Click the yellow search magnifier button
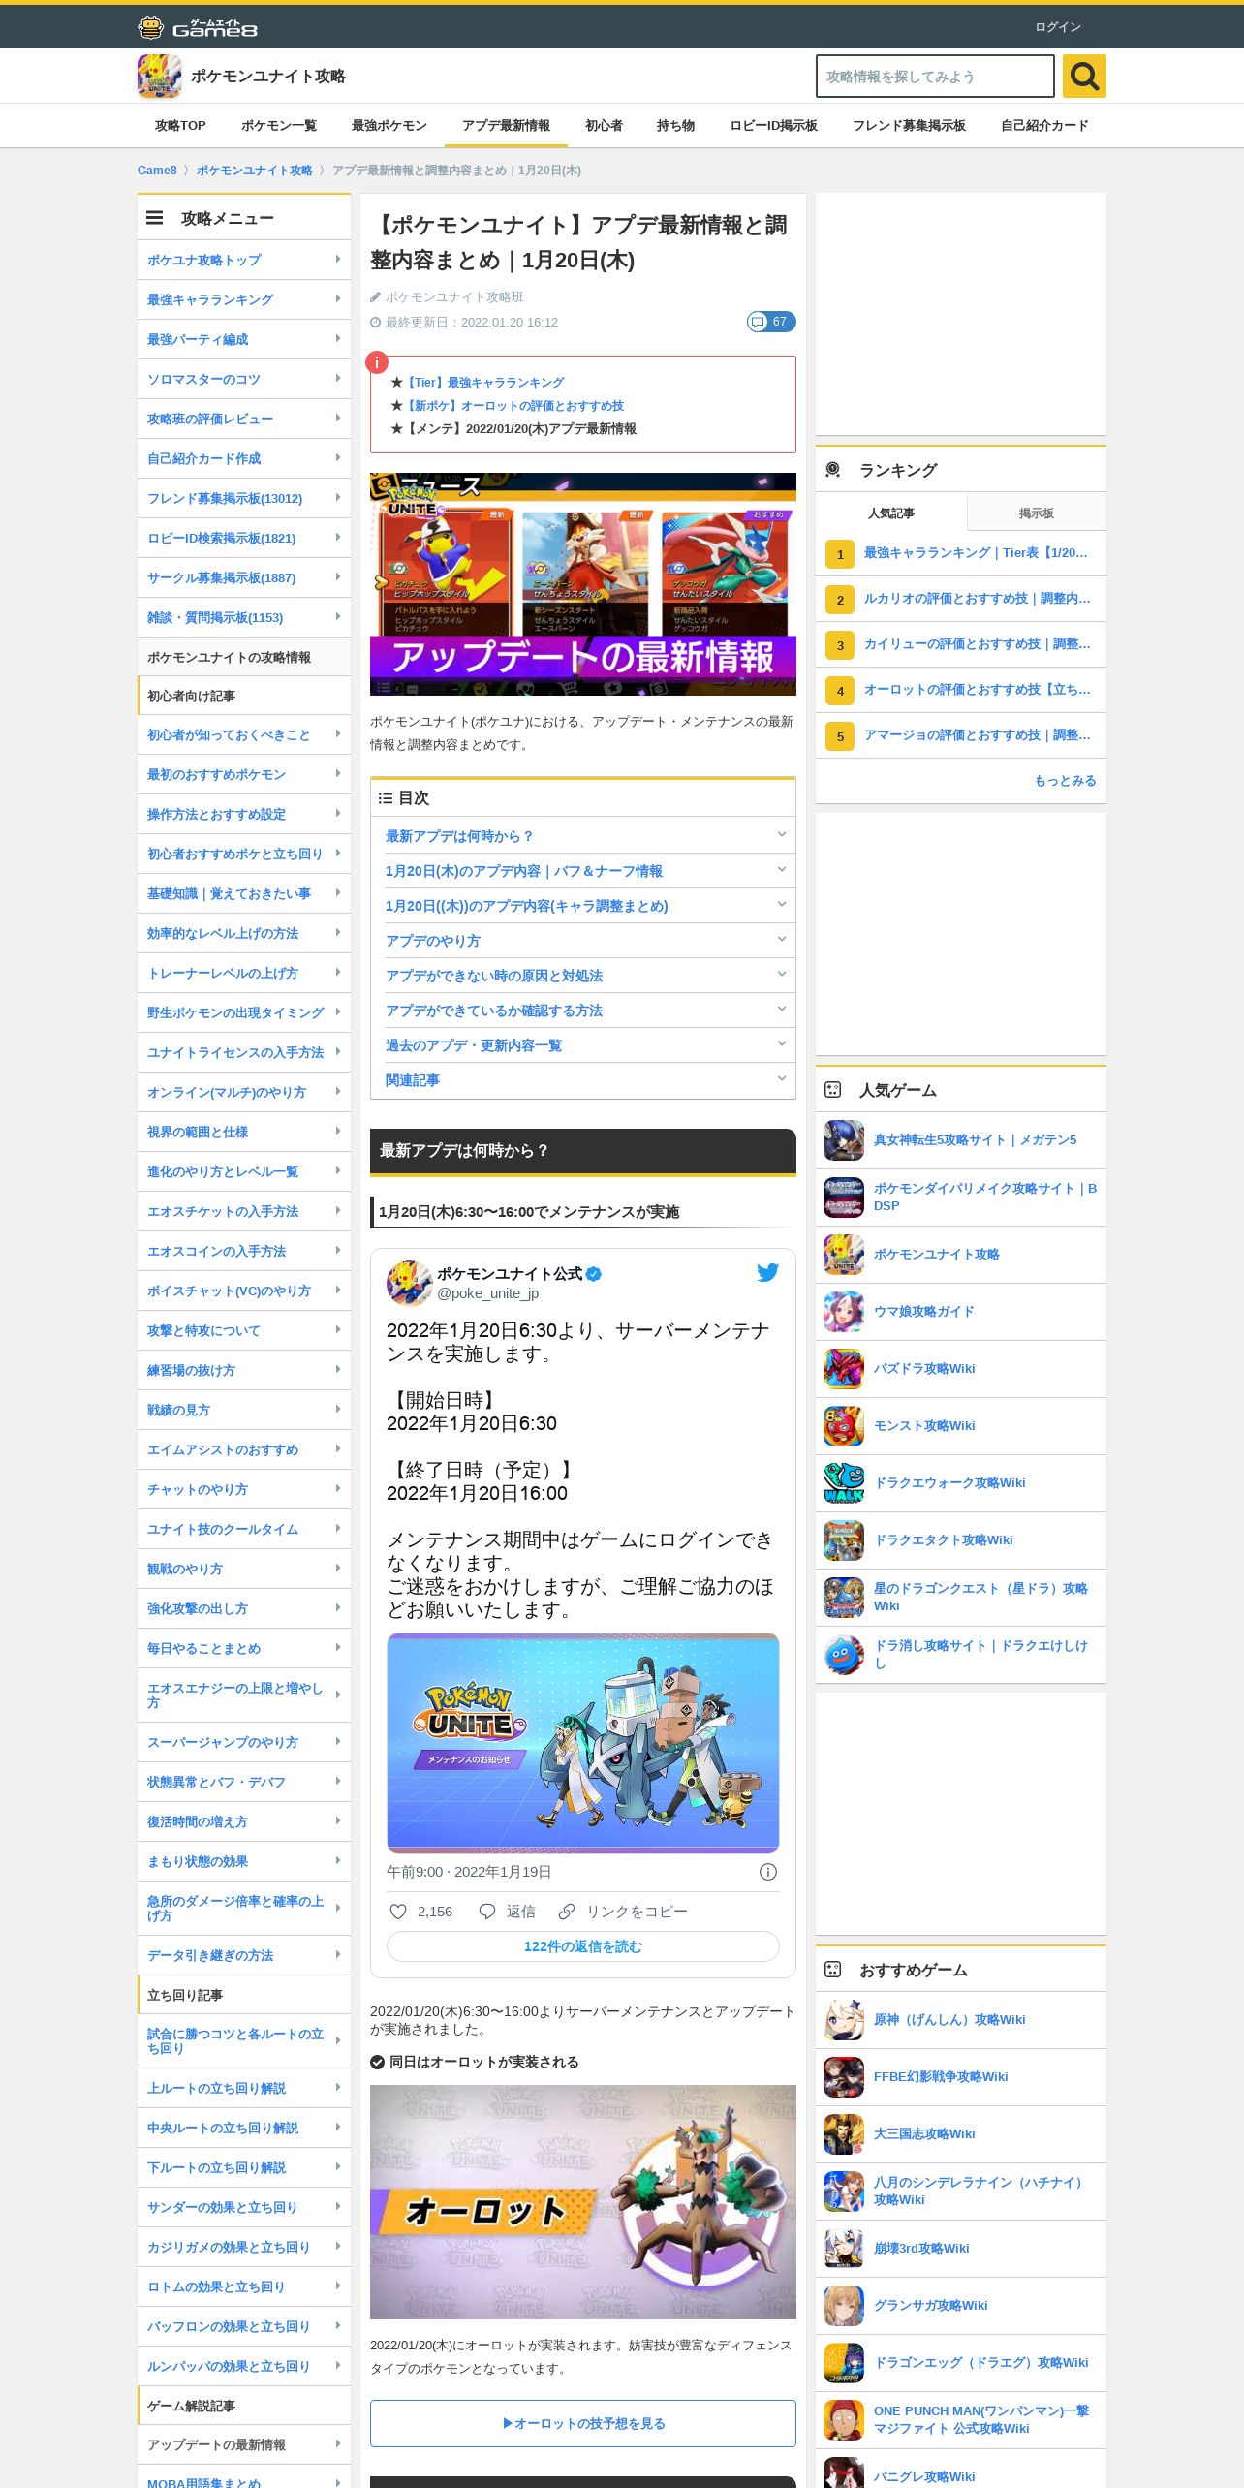 [x=1084, y=76]
